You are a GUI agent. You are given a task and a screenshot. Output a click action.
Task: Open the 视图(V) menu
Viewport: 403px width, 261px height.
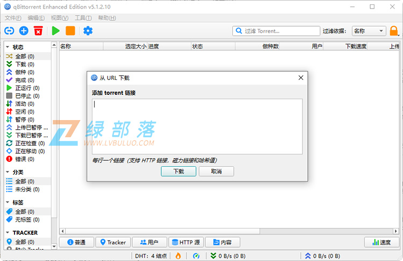[59, 18]
